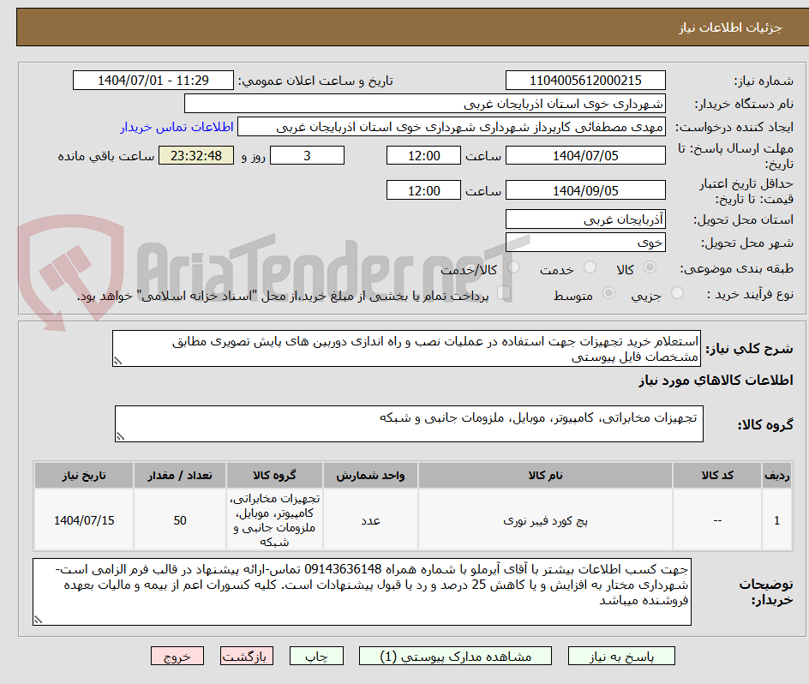Select the "کالا" radio button

tap(650, 267)
